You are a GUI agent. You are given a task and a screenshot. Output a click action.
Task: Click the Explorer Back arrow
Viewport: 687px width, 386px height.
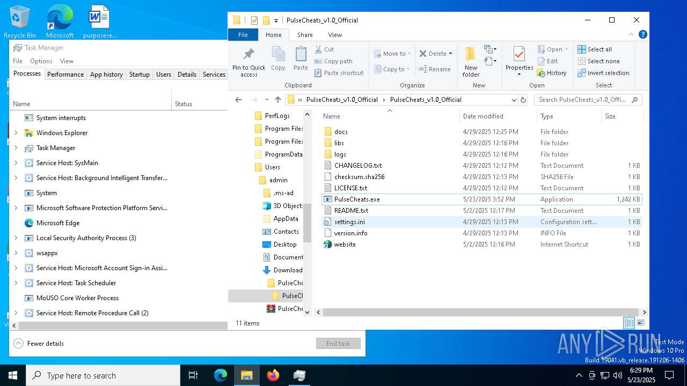pos(239,100)
